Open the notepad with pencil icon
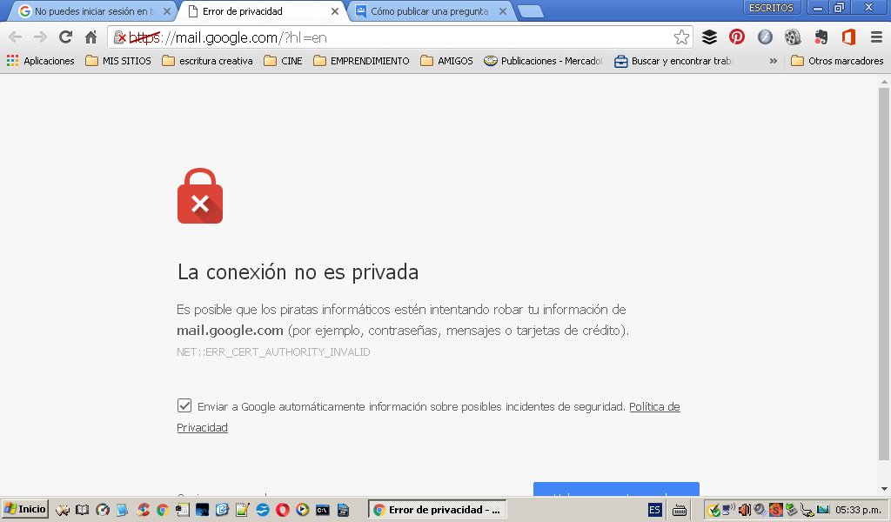Image resolution: width=891 pixels, height=522 pixels. [243, 510]
